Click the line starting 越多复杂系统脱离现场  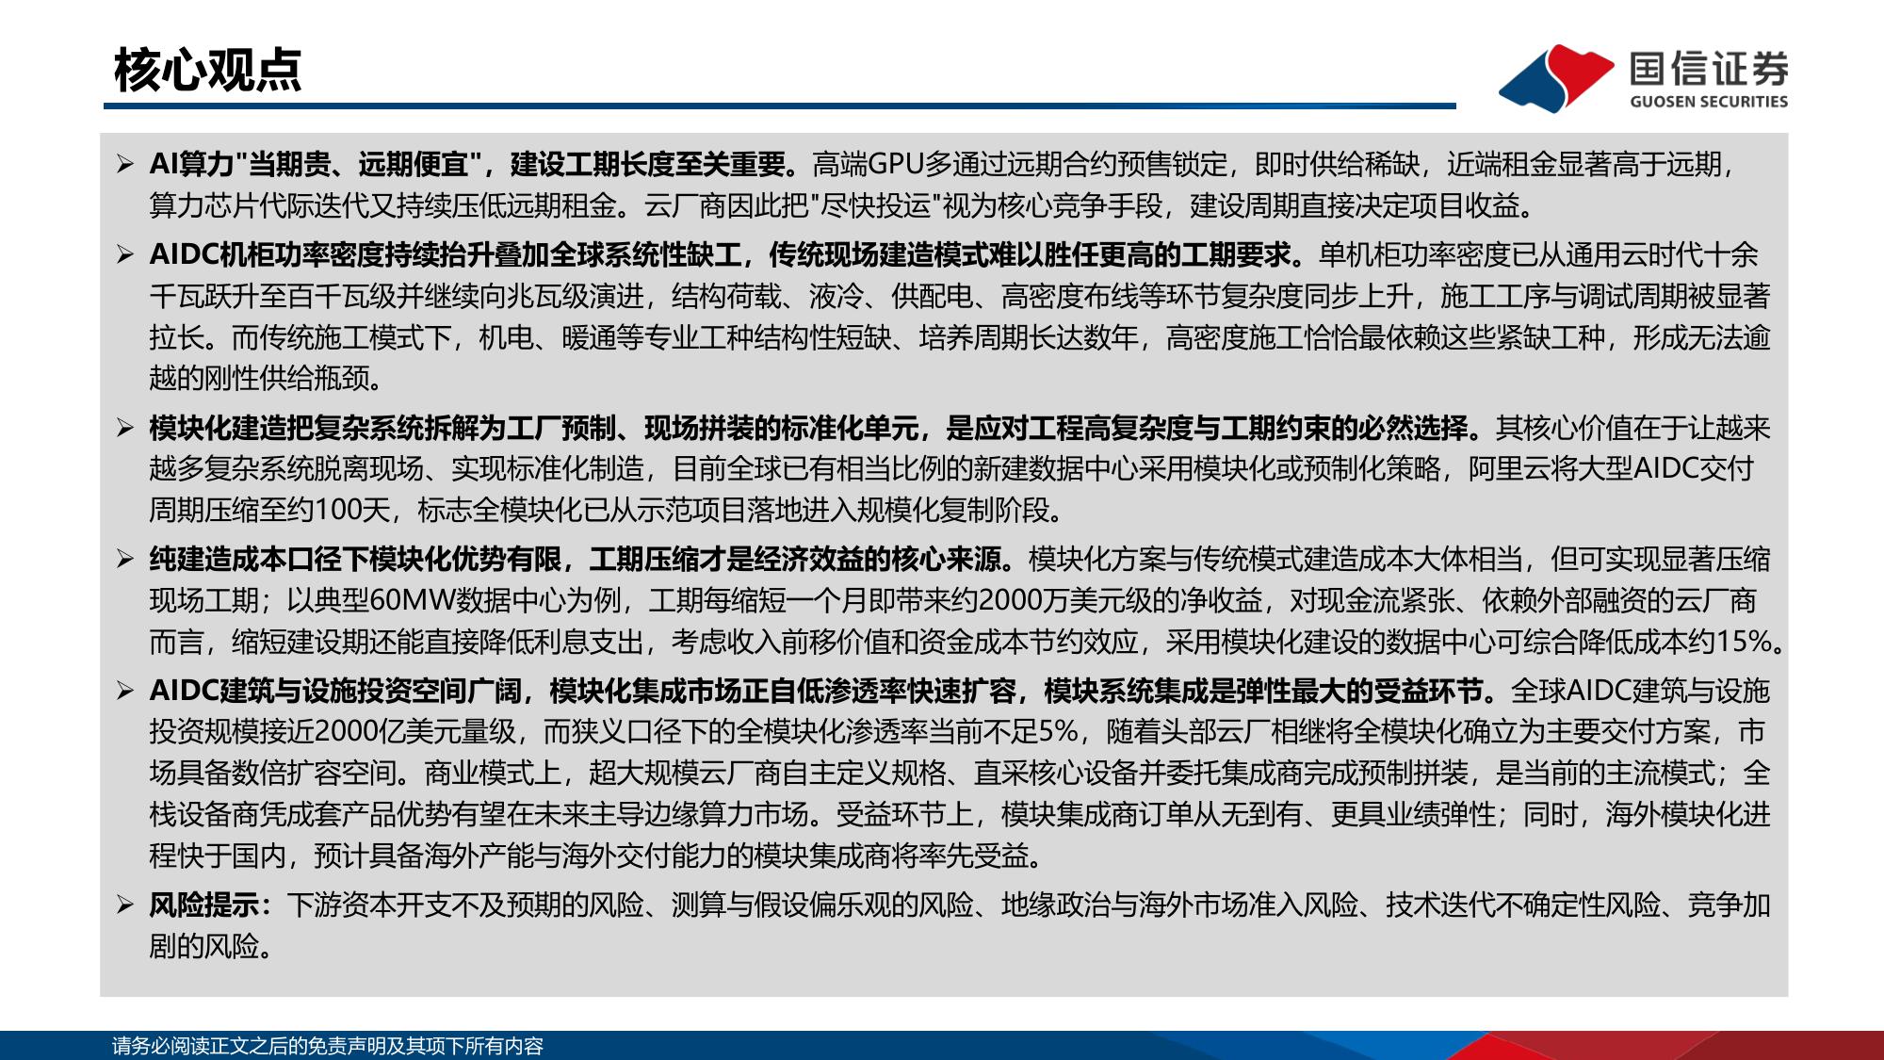tap(951, 469)
